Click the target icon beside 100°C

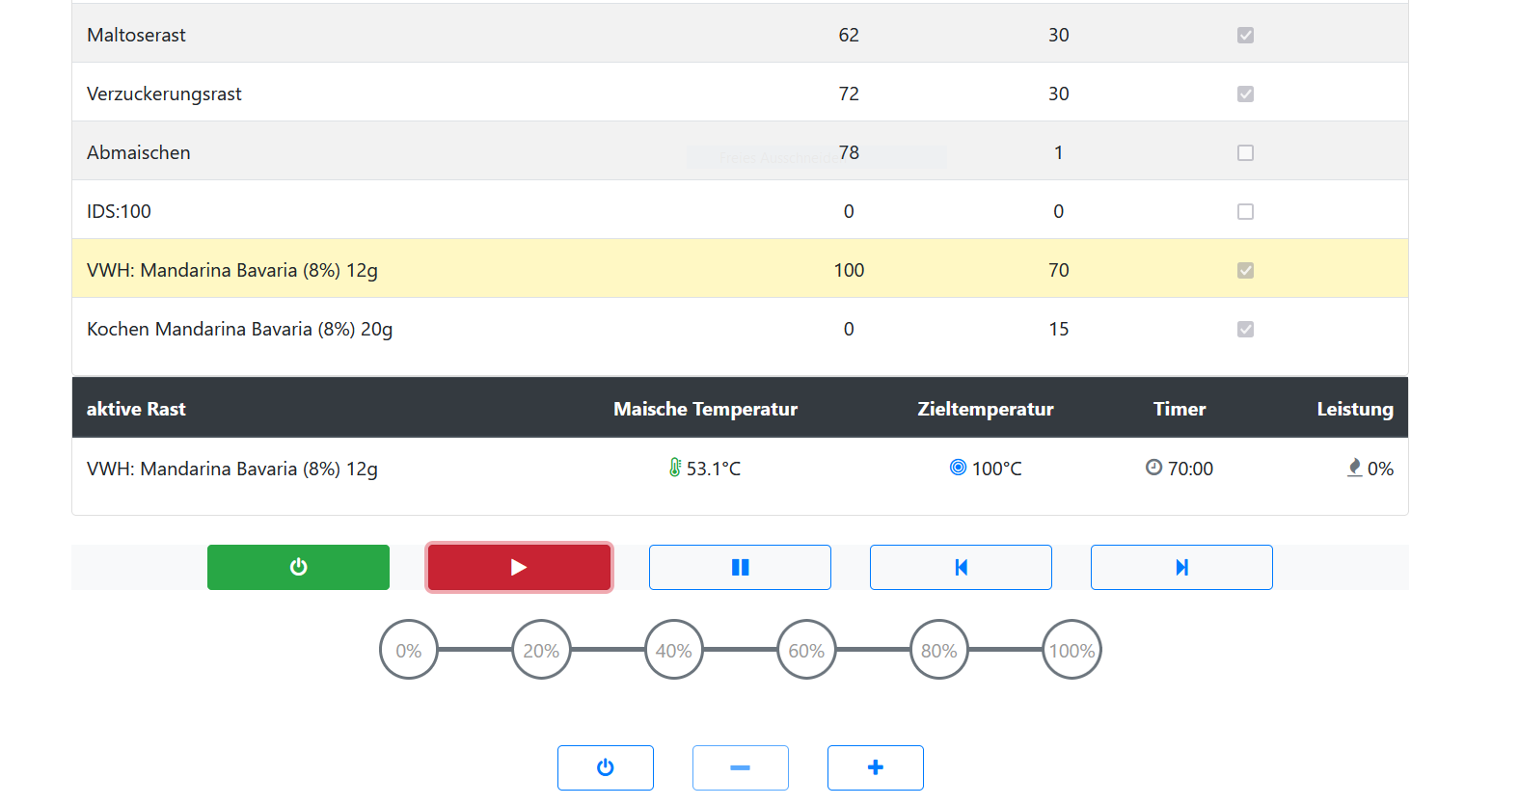[958, 468]
